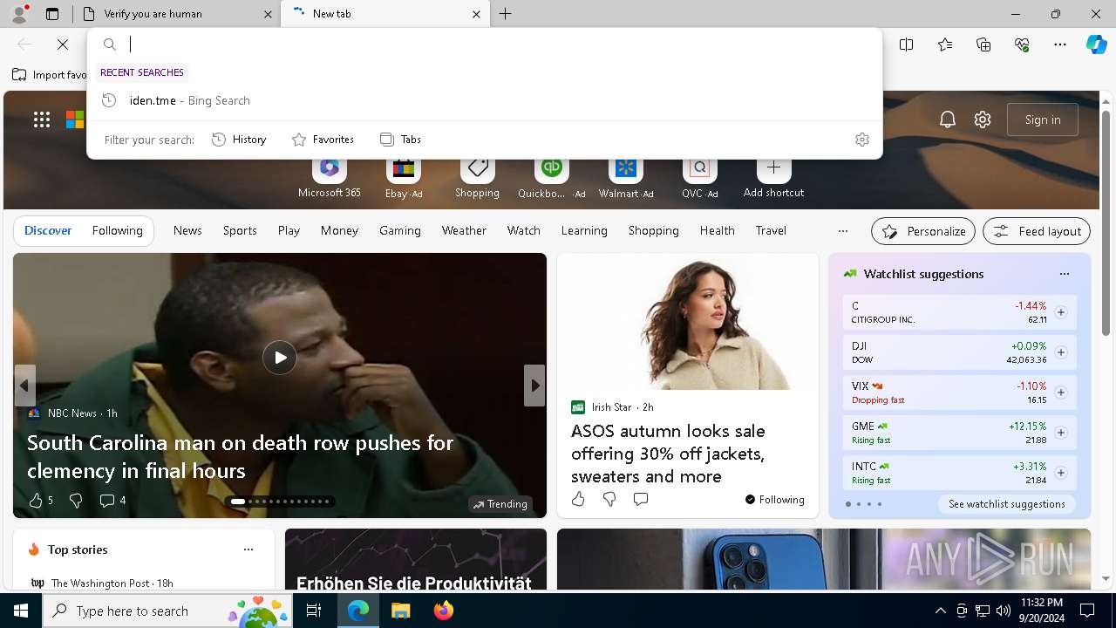Image resolution: width=1116 pixels, height=628 pixels.
Task: Filter search by Favorites
Action: 323,140
